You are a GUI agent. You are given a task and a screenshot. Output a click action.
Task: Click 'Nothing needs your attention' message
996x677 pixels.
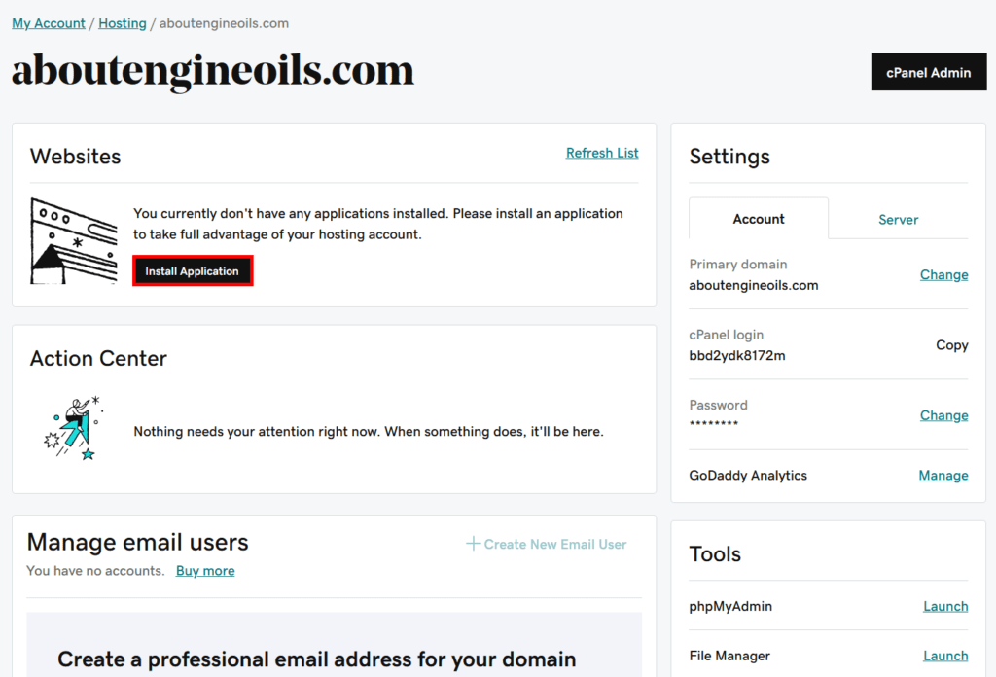coord(369,432)
